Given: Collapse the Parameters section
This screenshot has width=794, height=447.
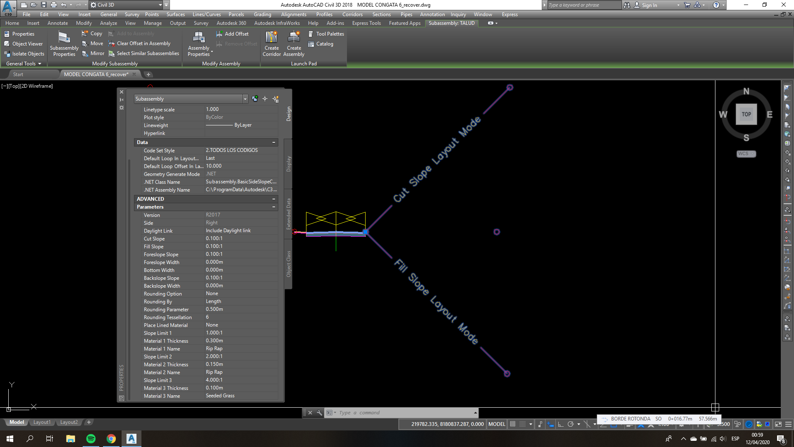Looking at the screenshot, I should point(273,207).
